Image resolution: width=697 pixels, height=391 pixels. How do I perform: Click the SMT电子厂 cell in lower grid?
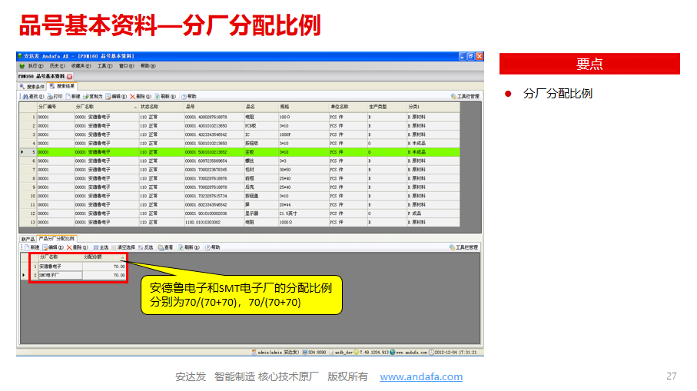(x=59, y=274)
